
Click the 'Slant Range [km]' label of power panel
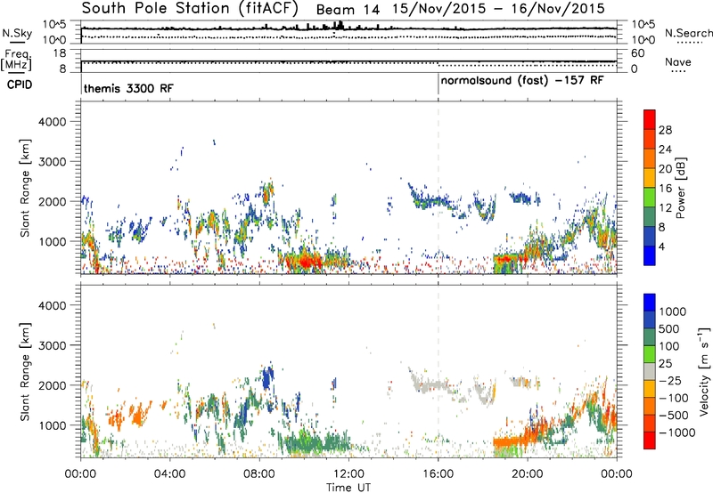(25, 188)
